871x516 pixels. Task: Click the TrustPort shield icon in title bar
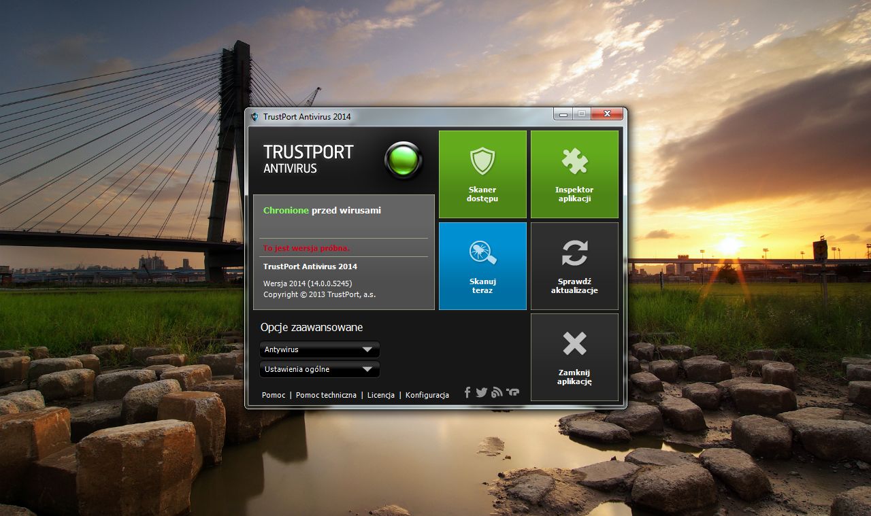254,116
